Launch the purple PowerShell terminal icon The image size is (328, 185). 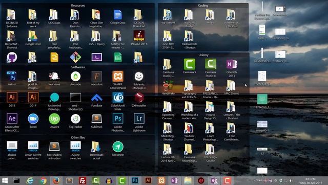pos(97,57)
